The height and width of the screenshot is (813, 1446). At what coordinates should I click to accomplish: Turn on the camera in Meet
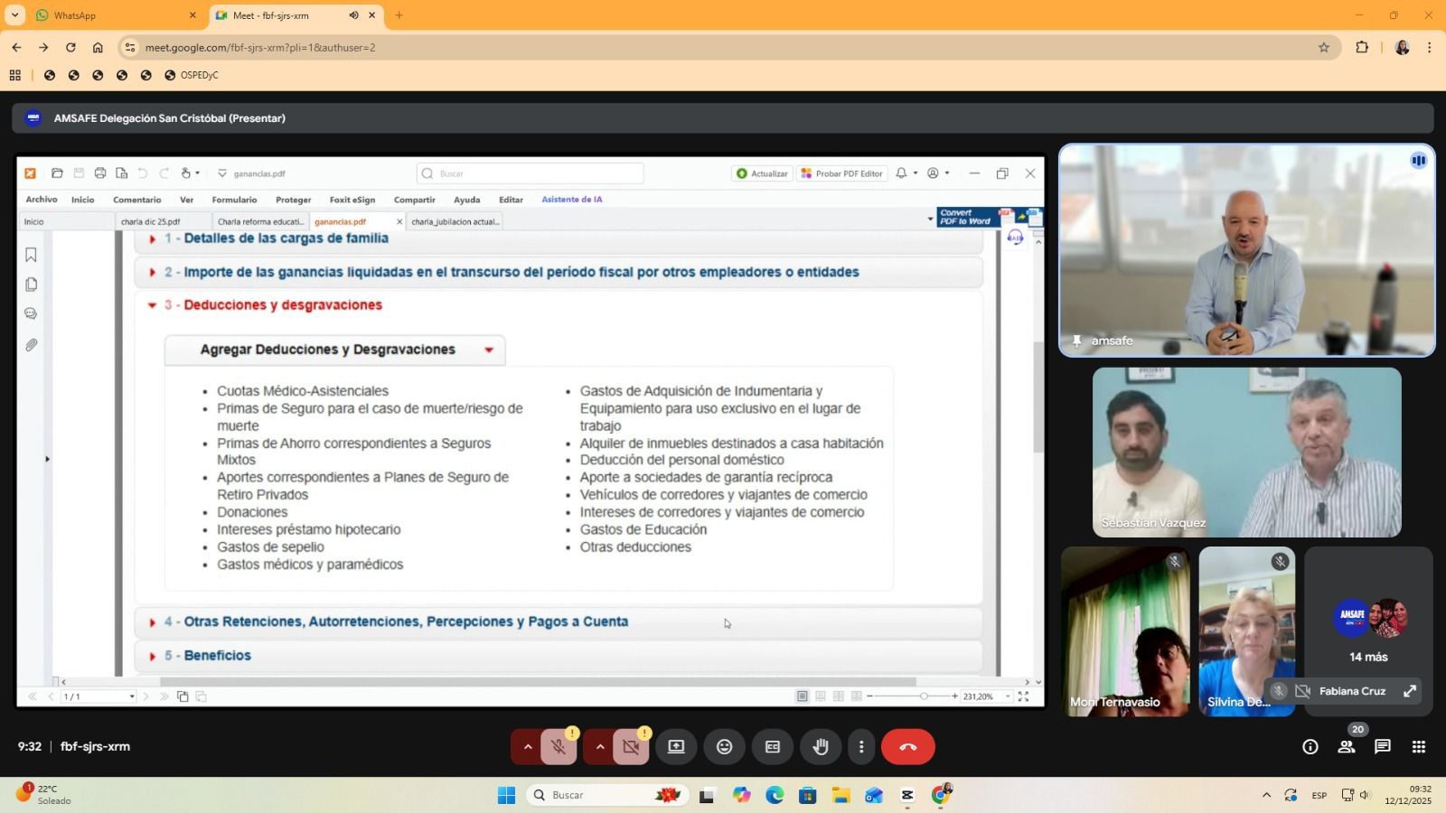[632, 747]
